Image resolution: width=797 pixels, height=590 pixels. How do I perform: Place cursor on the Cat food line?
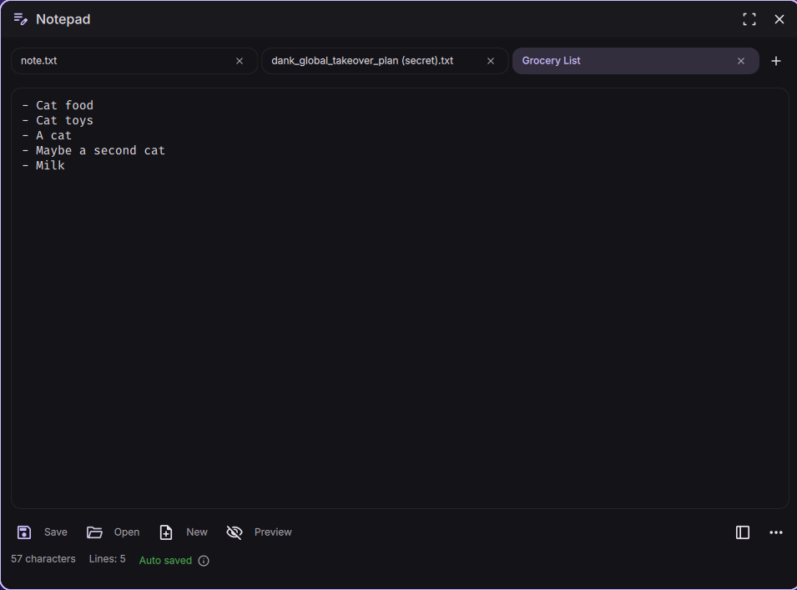tap(58, 105)
